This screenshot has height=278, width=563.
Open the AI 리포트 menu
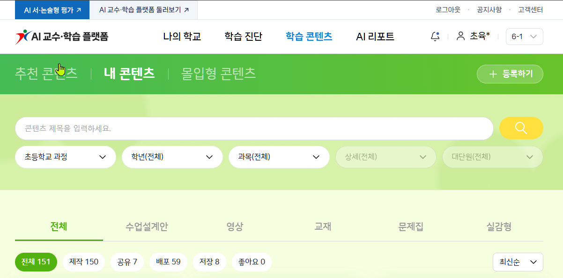click(x=375, y=37)
